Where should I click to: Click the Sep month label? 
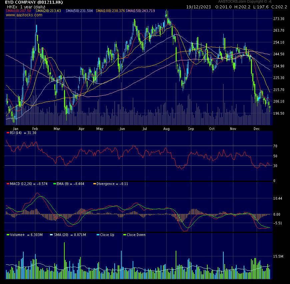pyautogui.click(x=191, y=129)
